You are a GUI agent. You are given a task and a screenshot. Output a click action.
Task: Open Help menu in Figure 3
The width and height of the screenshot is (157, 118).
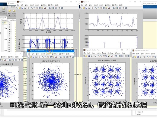pyautogui.click(x=121, y=5)
